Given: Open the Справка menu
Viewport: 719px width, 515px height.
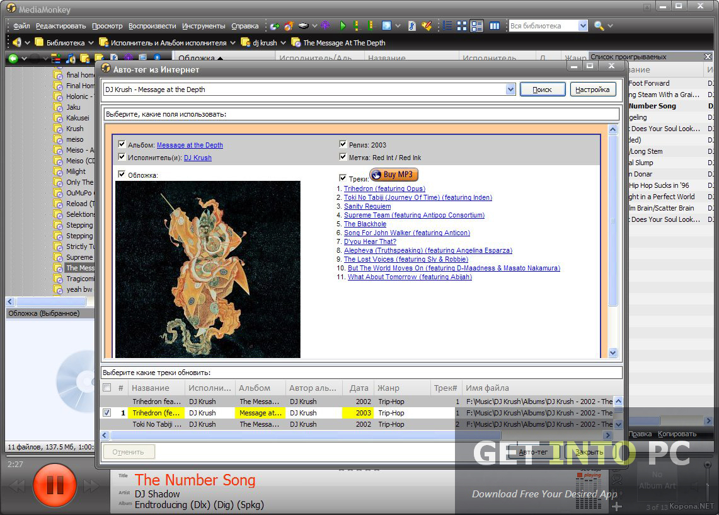Looking at the screenshot, I should [x=245, y=26].
